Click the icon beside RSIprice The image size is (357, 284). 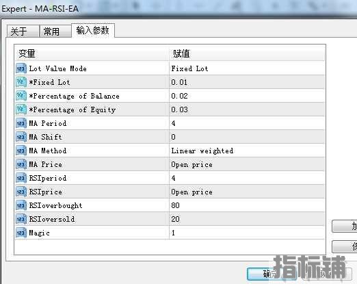point(21,192)
